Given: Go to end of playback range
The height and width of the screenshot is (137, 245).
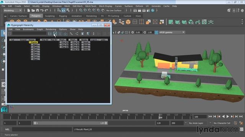Looking at the screenshot, I should click(241, 116).
